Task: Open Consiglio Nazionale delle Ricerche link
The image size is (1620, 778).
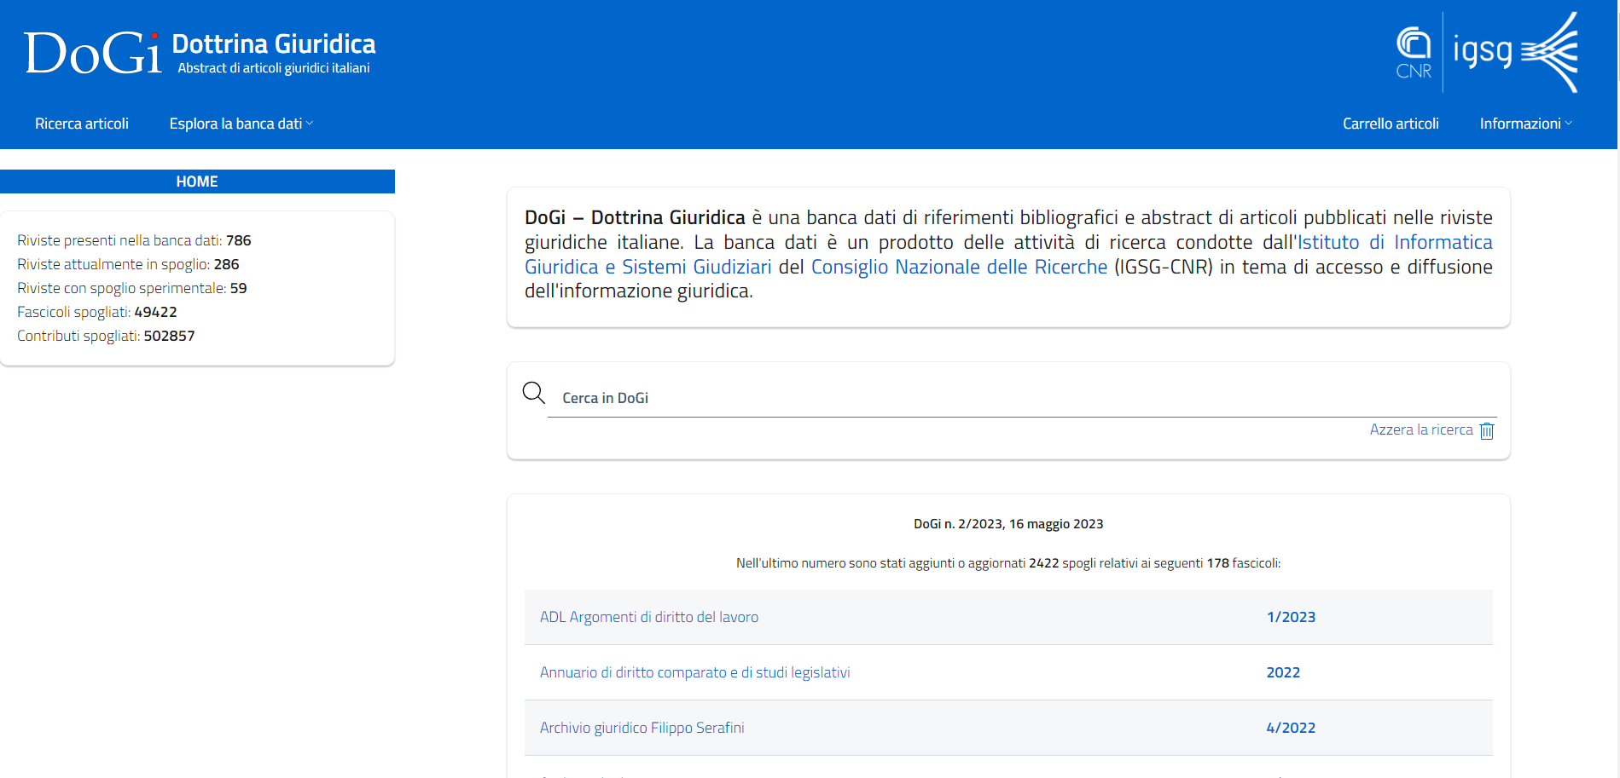Action: tap(959, 268)
